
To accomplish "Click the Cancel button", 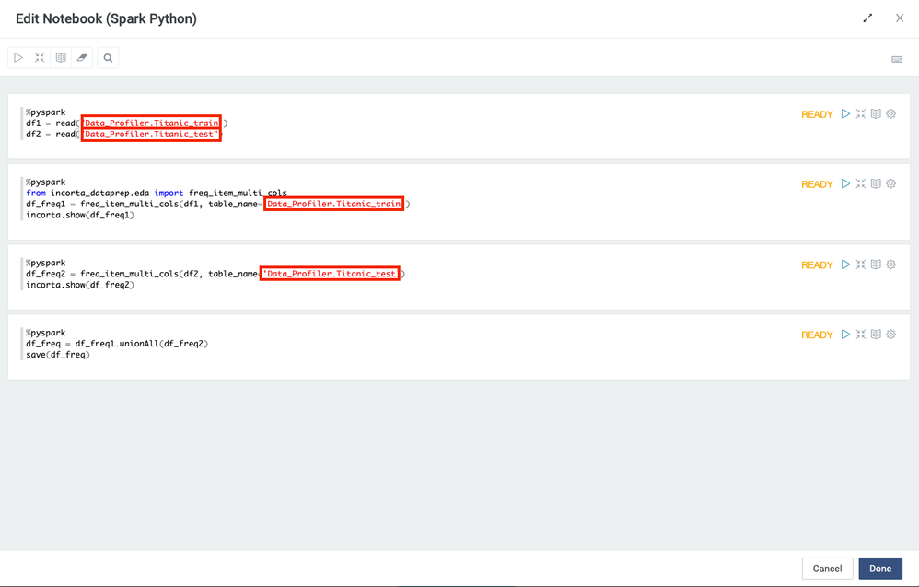I will [x=827, y=569].
